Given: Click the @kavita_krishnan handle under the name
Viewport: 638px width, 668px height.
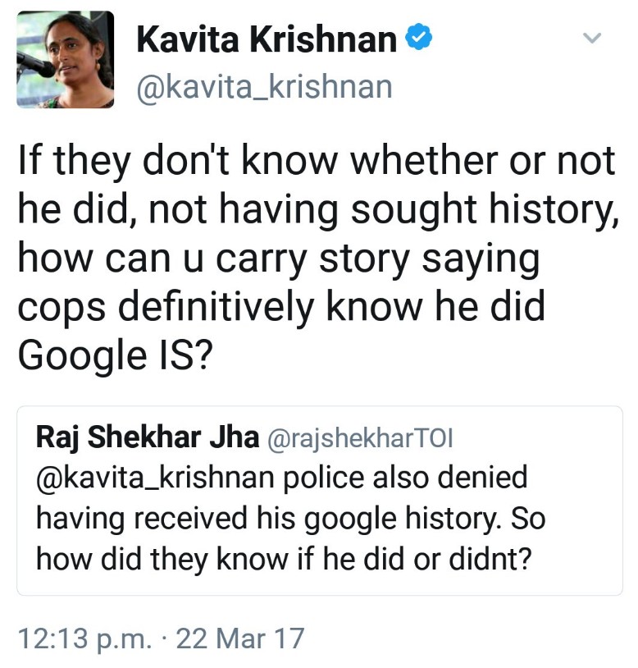Looking at the screenshot, I should 264,87.
